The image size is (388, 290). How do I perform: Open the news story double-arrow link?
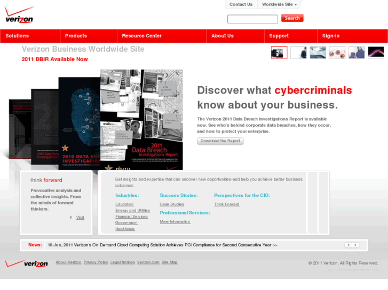[x=275, y=245]
